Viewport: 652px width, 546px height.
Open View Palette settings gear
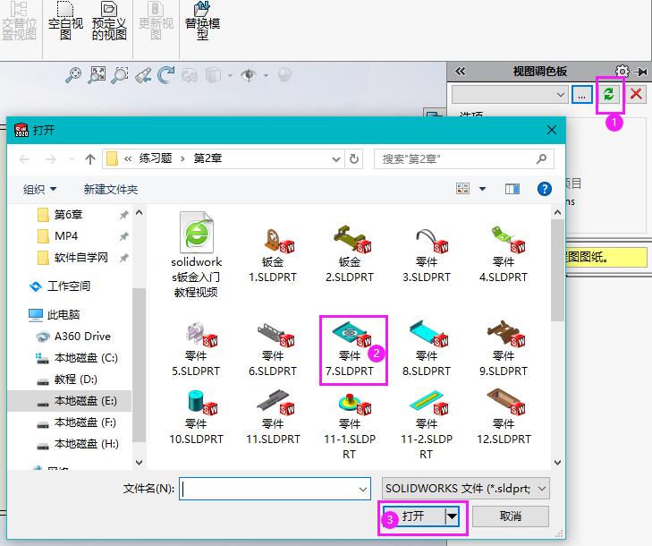pyautogui.click(x=622, y=72)
